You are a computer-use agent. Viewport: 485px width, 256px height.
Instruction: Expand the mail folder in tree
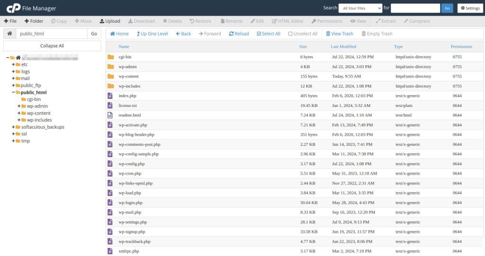pyautogui.click(x=13, y=78)
